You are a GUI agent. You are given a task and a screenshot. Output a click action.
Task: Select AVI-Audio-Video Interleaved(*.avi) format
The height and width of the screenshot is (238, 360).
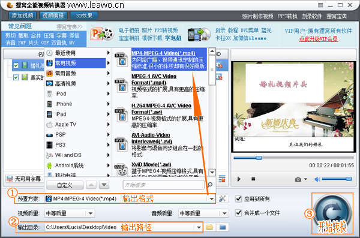(161, 145)
